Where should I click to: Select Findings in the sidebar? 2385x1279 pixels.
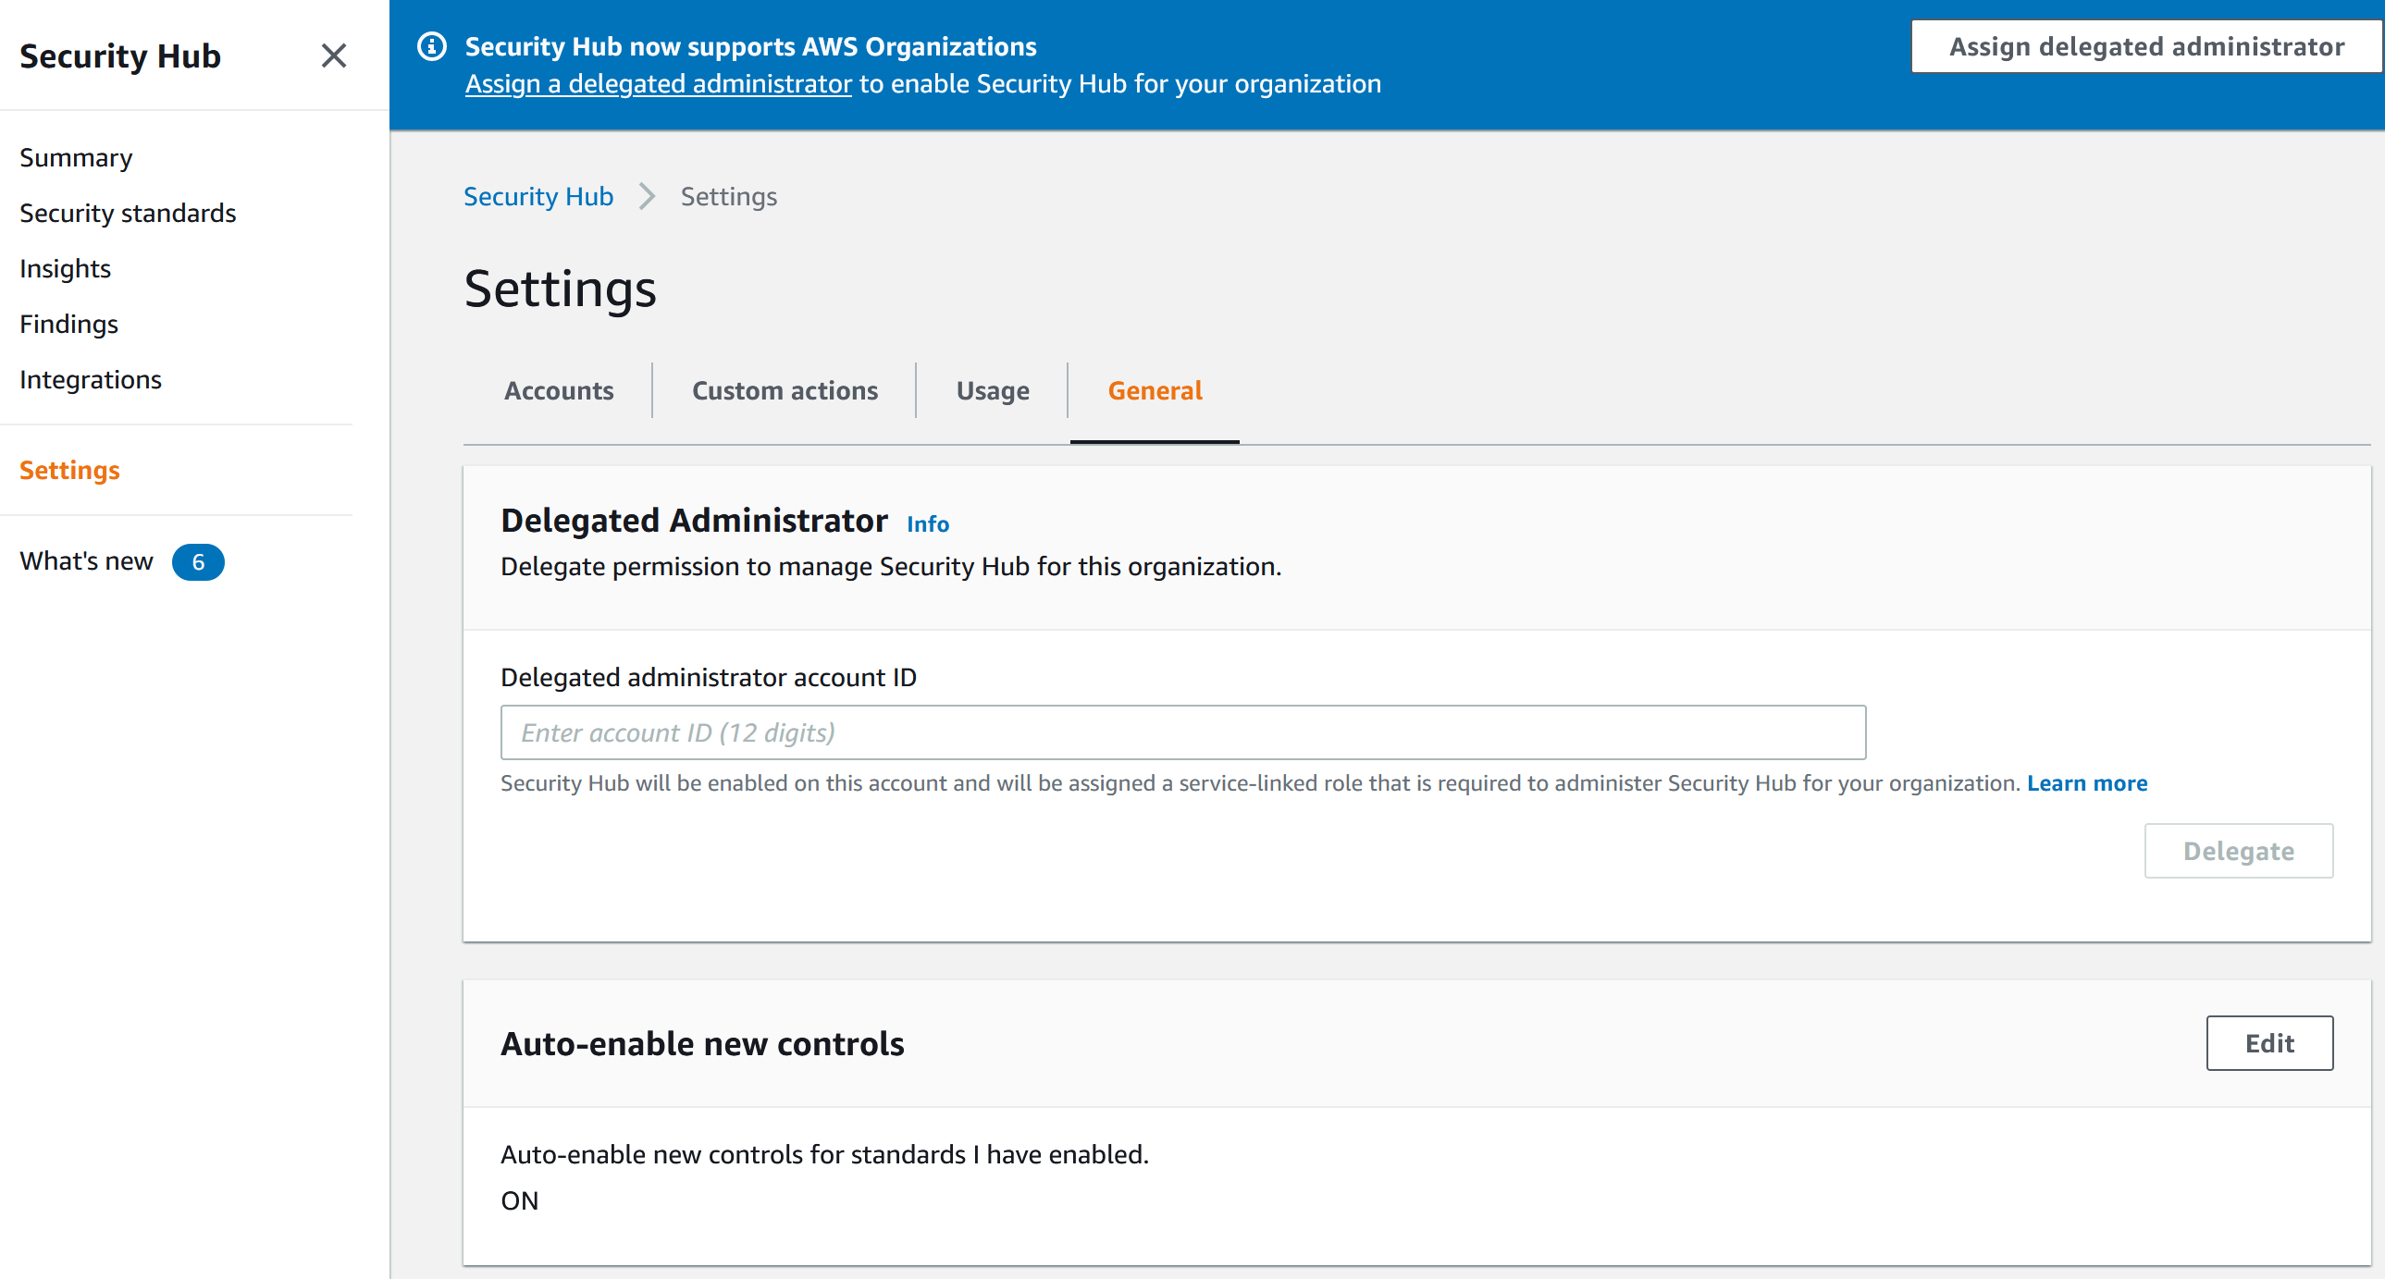point(68,324)
